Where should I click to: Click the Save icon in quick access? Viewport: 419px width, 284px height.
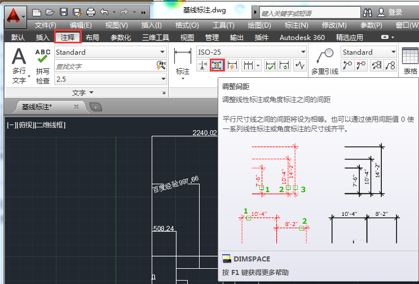point(64,12)
